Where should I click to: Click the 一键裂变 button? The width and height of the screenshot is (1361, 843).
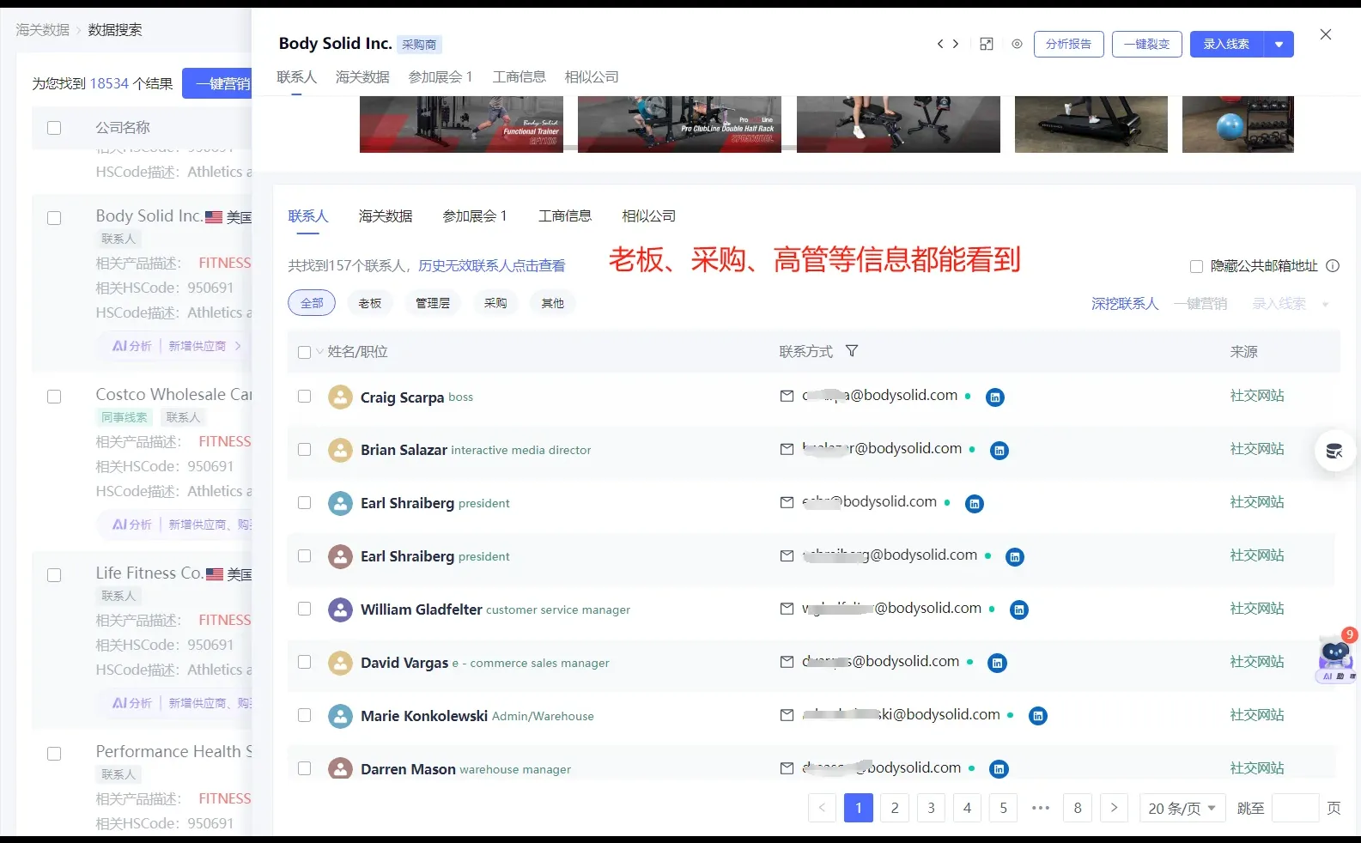pos(1147,44)
